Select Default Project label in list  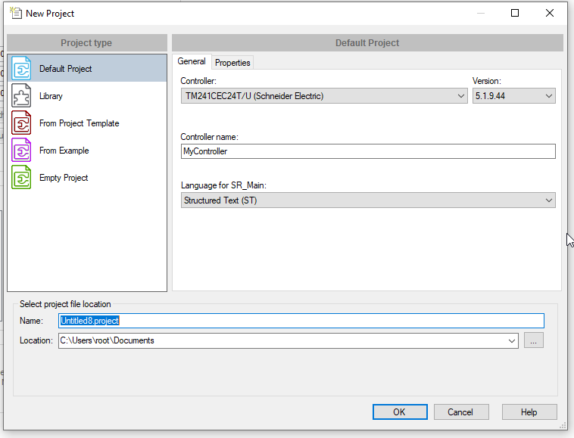click(66, 69)
